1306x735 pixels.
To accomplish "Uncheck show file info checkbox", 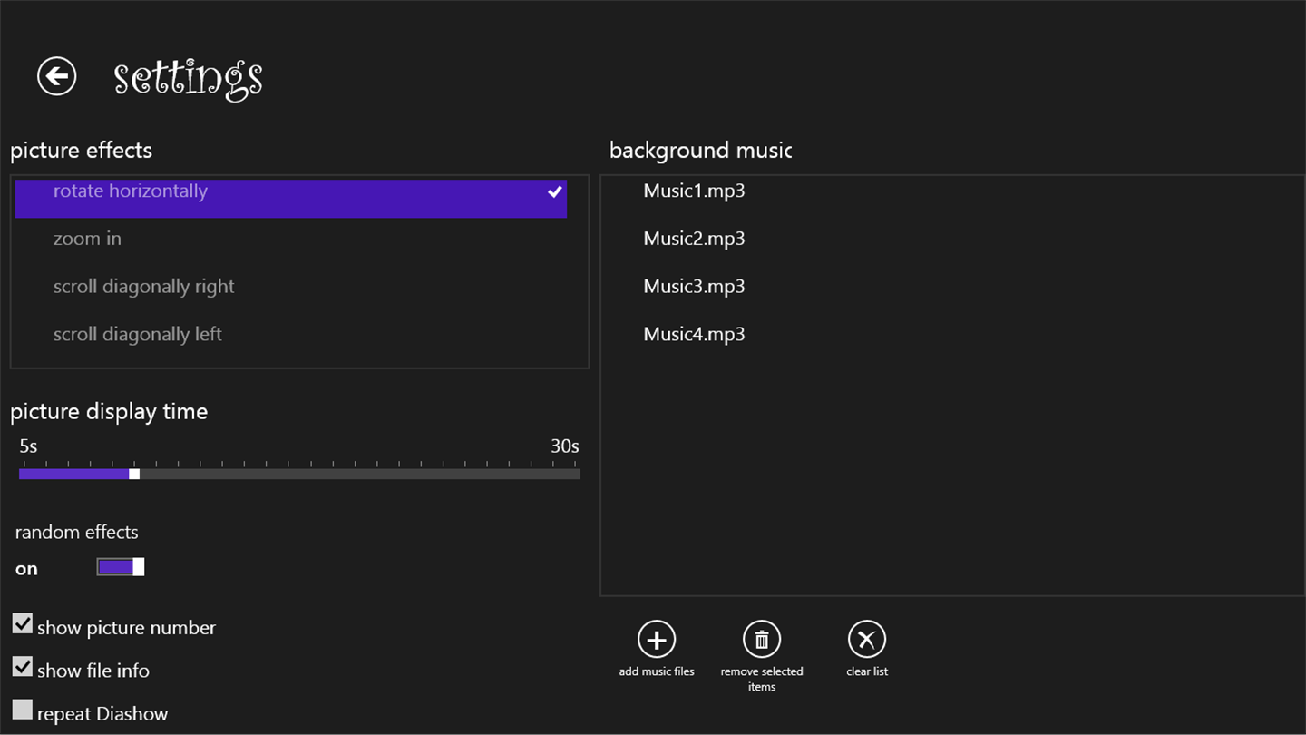I will click(23, 667).
